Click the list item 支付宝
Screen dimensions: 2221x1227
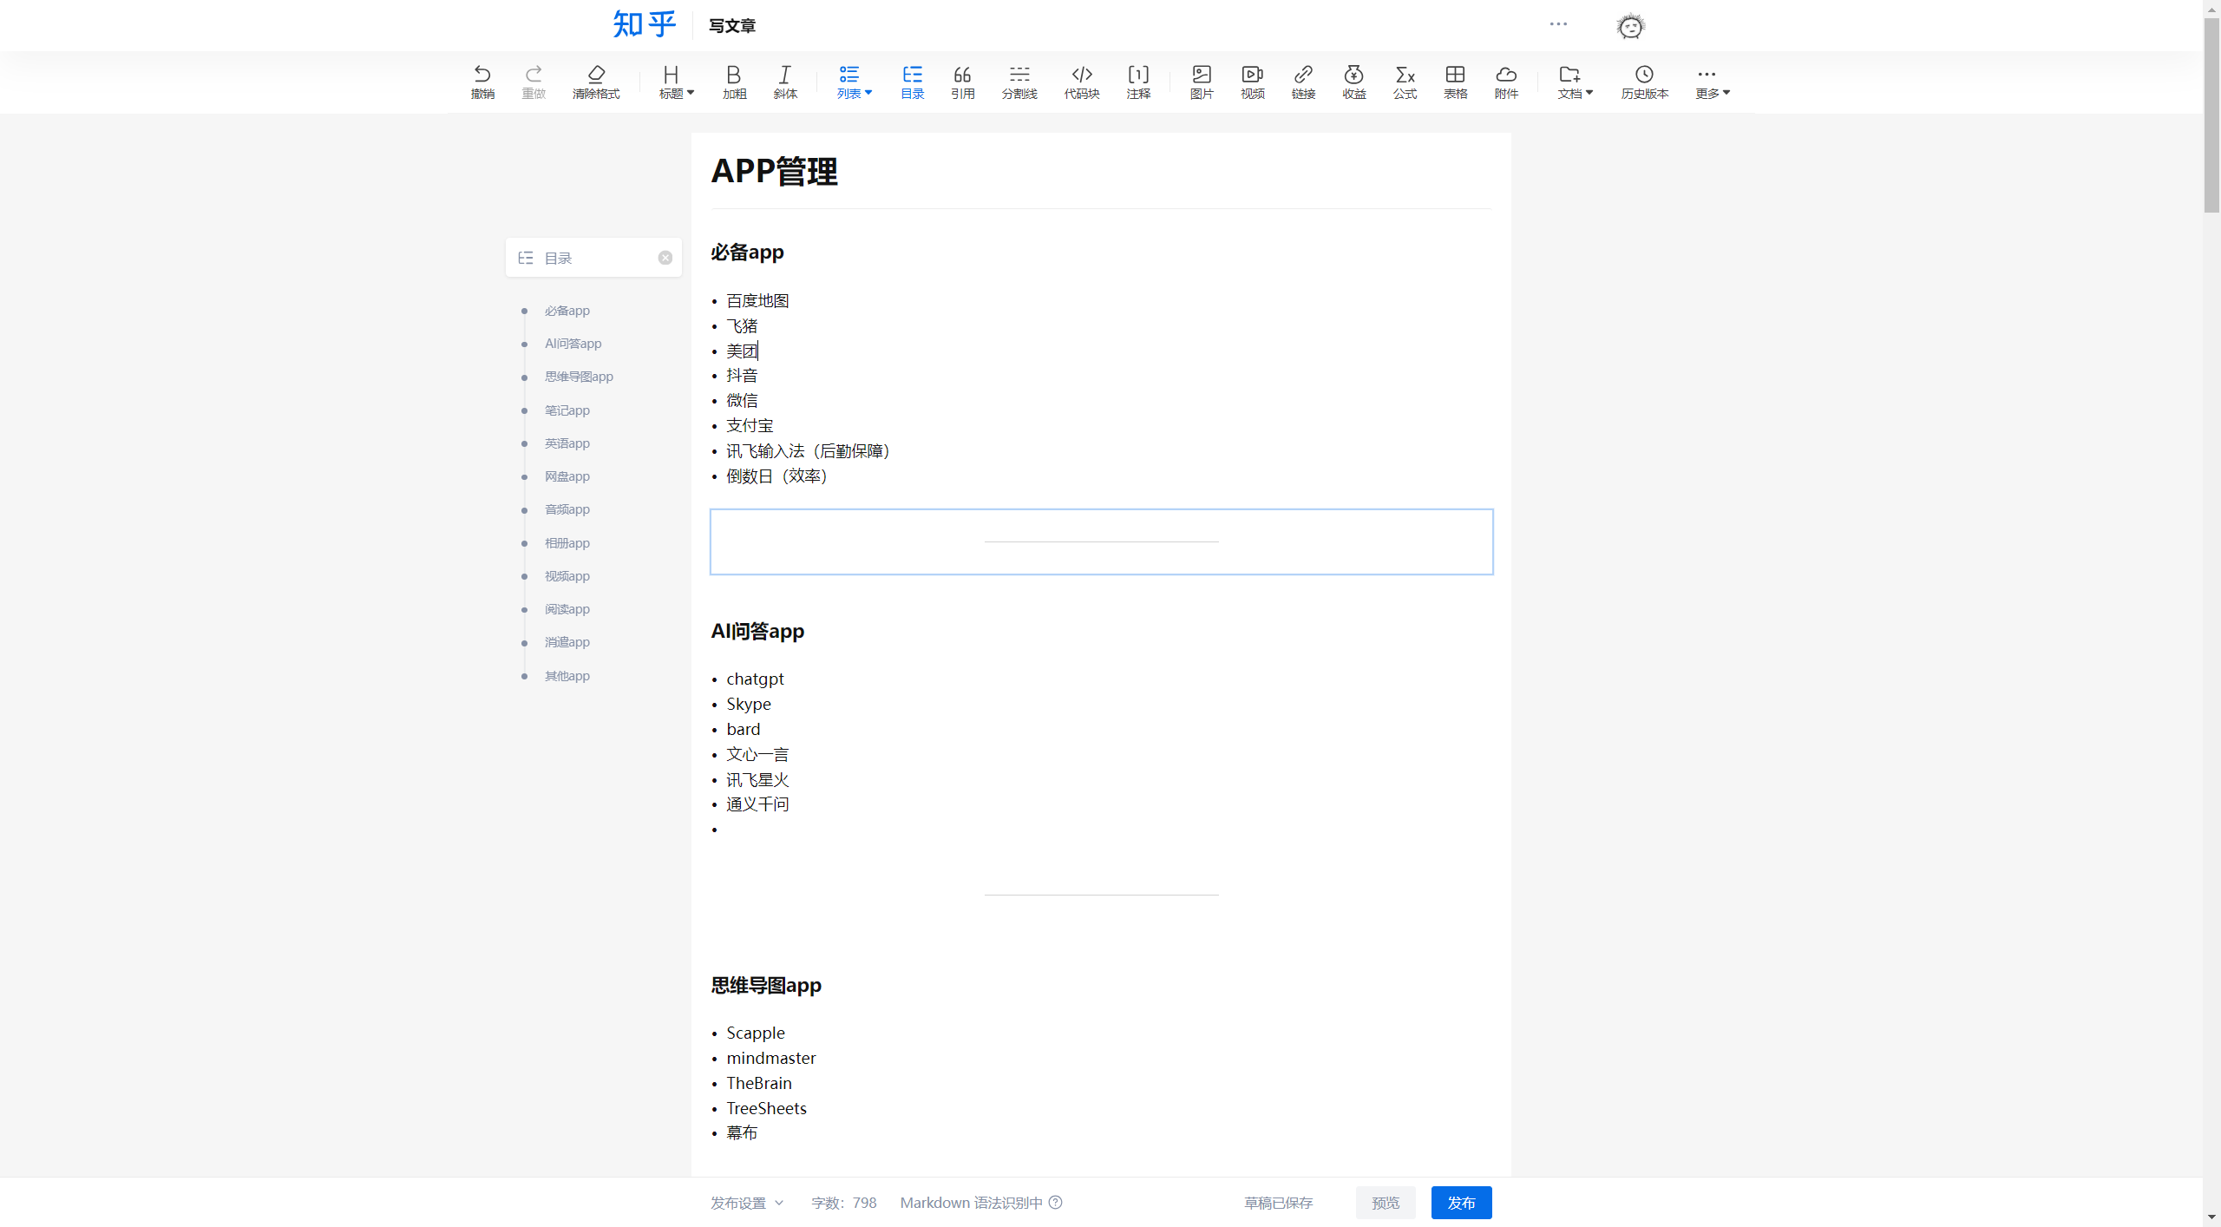click(x=750, y=426)
